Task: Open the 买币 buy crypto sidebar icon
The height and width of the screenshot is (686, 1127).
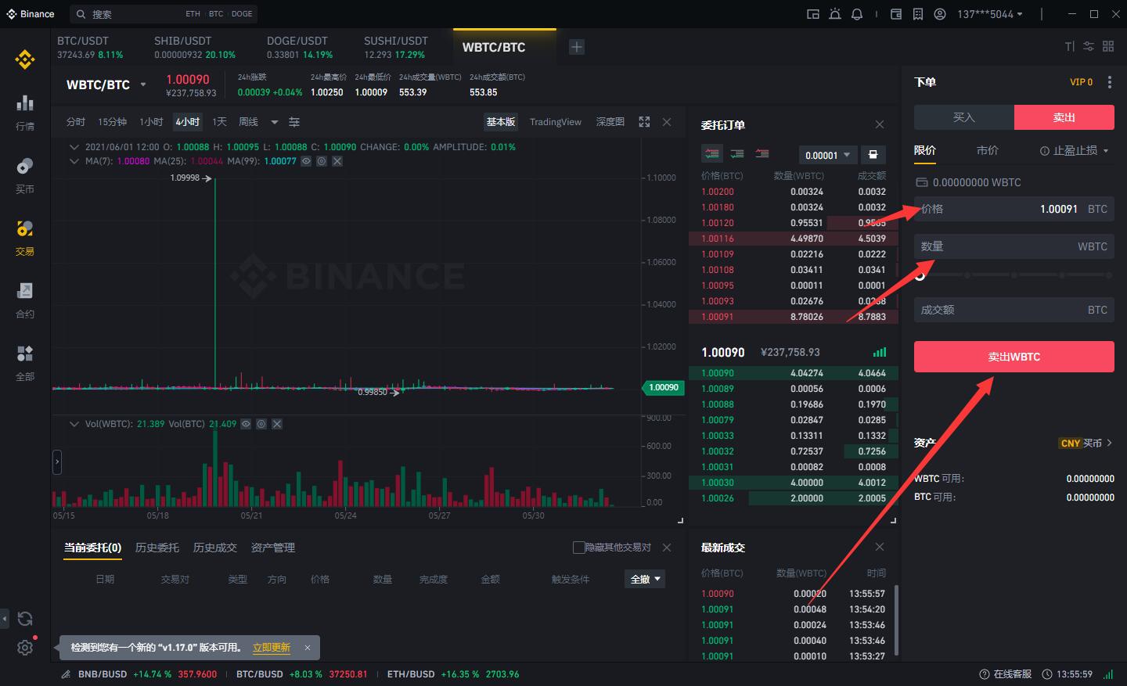Action: coord(25,174)
